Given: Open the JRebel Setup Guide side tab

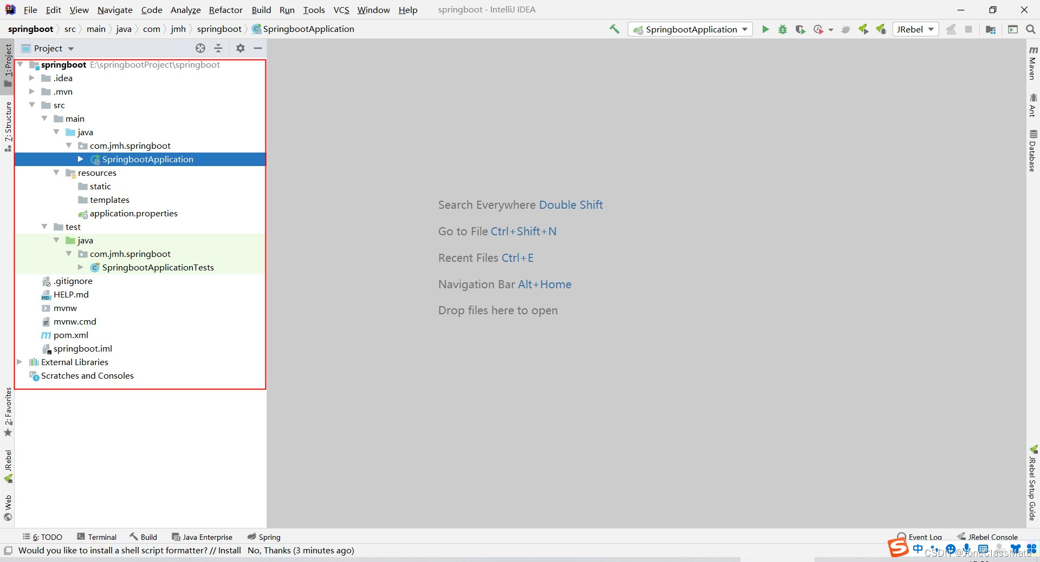Looking at the screenshot, I should [x=1033, y=483].
